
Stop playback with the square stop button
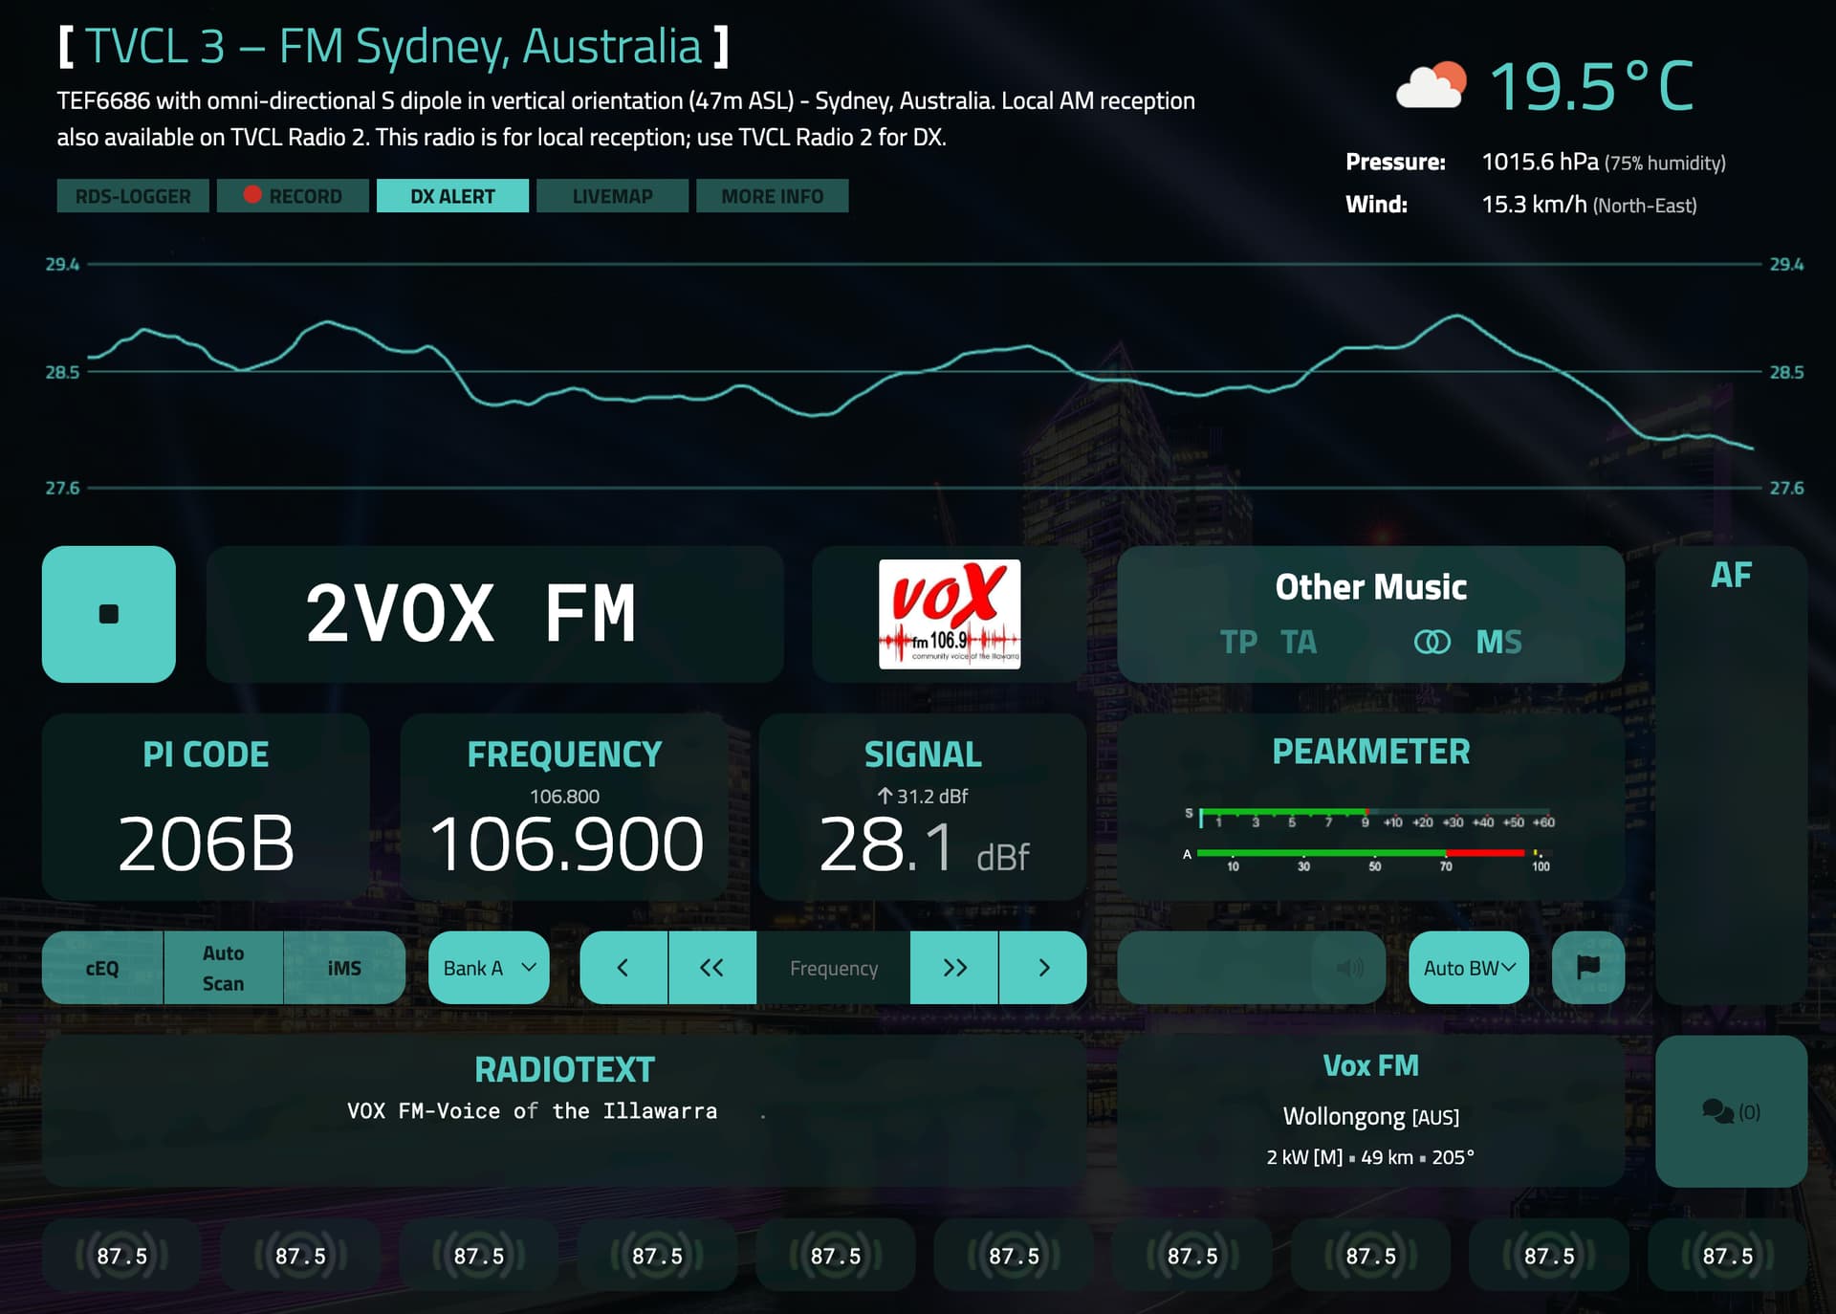pyautogui.click(x=108, y=614)
